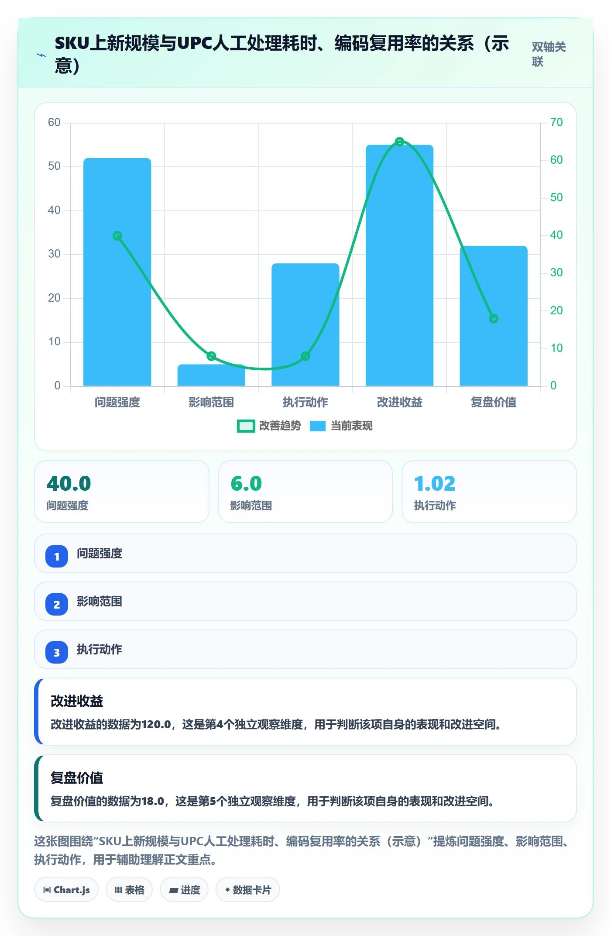Toggle the 改善趋势 legend swatch

pyautogui.click(x=246, y=426)
